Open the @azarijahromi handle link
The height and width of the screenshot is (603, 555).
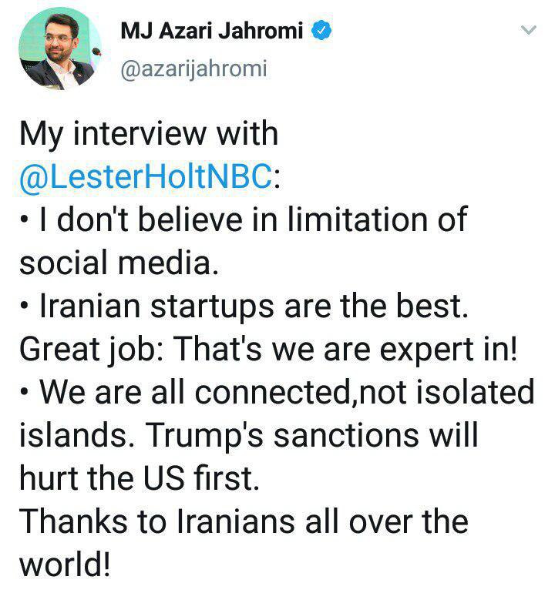(x=193, y=69)
